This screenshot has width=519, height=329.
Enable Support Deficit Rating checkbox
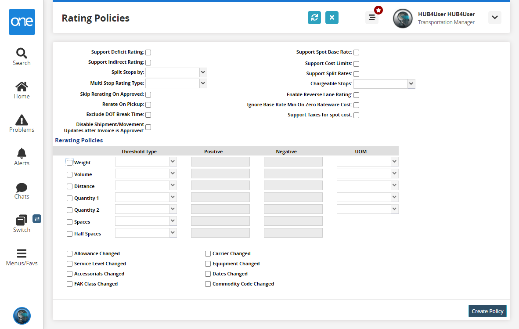click(148, 52)
